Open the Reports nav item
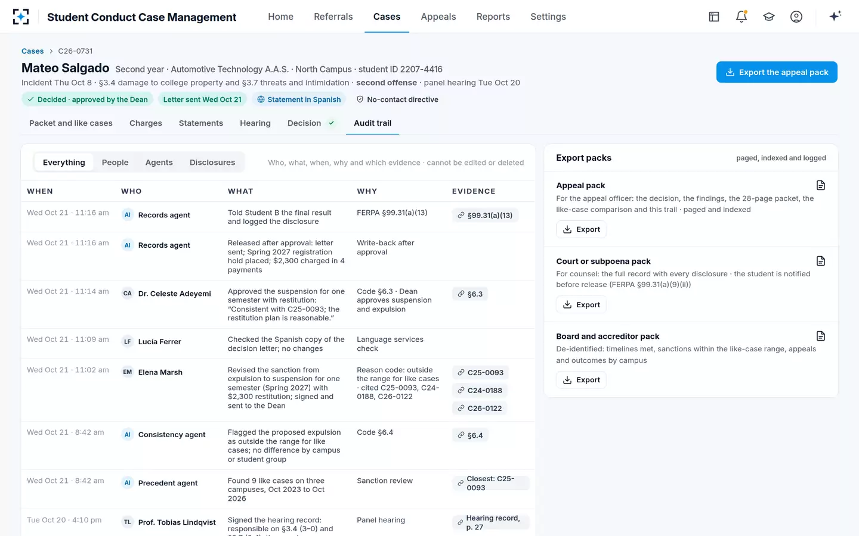The height and width of the screenshot is (536, 859). pyautogui.click(x=493, y=17)
